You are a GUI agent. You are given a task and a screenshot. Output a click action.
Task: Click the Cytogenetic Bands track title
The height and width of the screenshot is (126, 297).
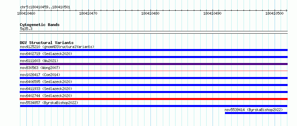coord(40,25)
